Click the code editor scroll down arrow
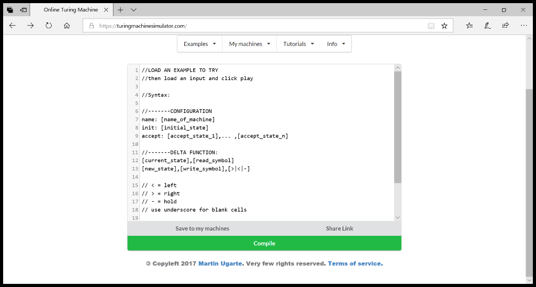This screenshot has height=287, width=536. (398, 217)
